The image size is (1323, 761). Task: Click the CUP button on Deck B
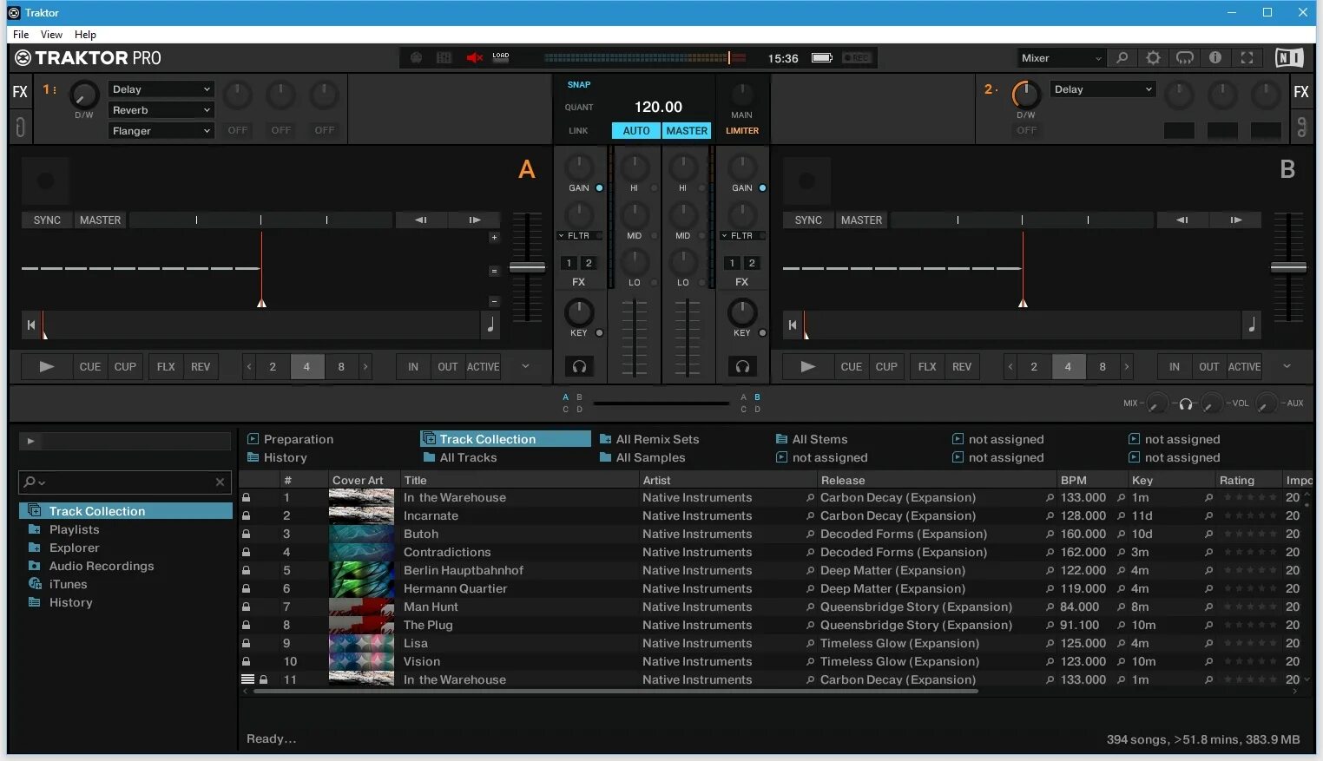886,366
